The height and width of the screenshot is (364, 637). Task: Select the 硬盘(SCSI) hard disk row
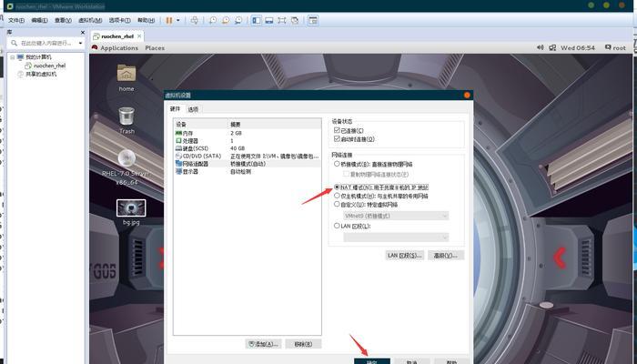tap(247, 148)
